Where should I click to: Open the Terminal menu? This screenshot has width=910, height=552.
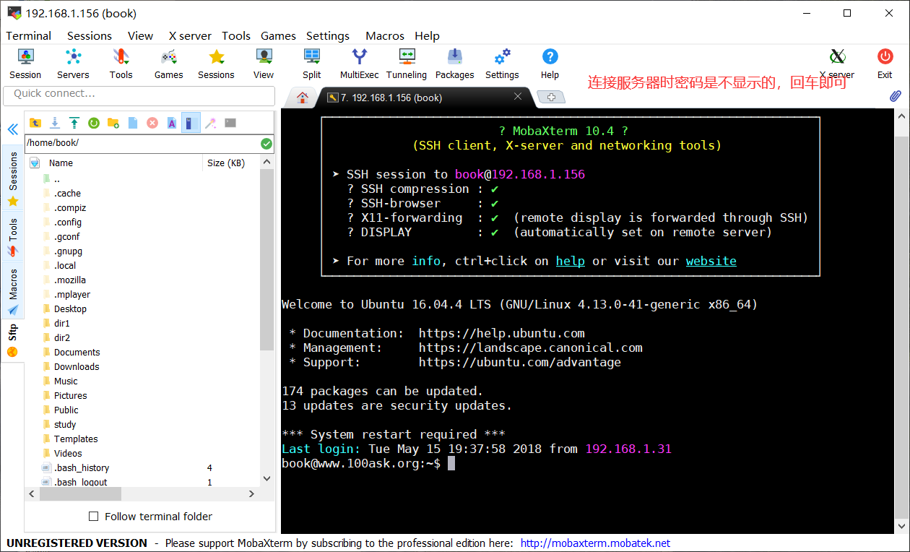[29, 35]
